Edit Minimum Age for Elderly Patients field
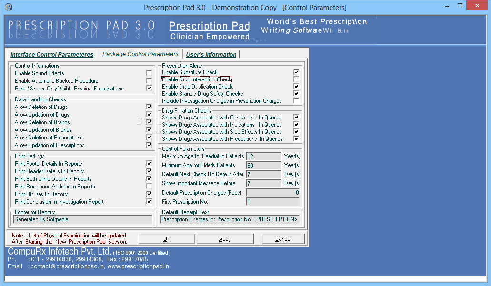Image resolution: width=491 pixels, height=286 pixels. pyautogui.click(x=264, y=165)
